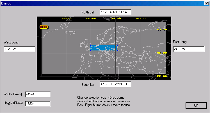Screen dimensions: 210x113
Task: Focus the South Lat input field
Action: coord(115,84)
